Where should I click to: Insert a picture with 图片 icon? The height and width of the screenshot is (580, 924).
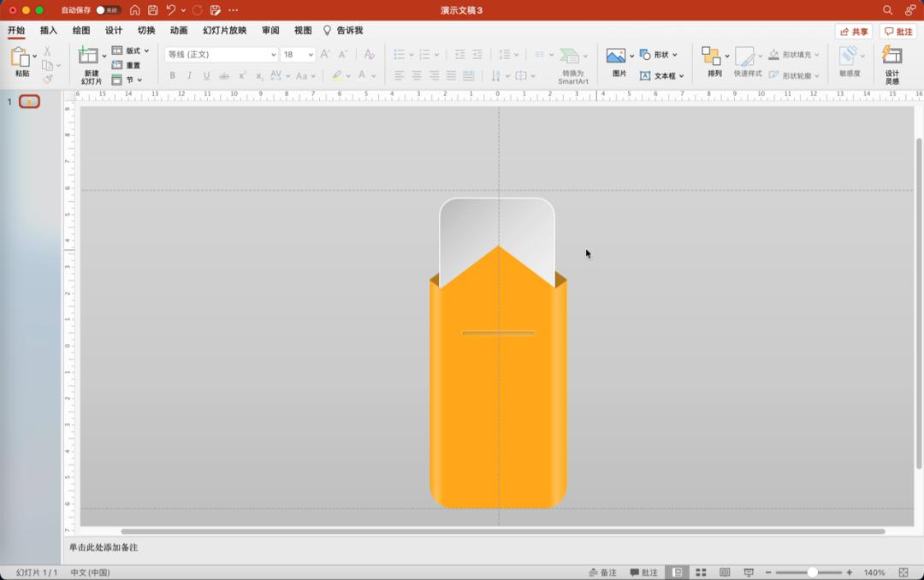point(616,56)
